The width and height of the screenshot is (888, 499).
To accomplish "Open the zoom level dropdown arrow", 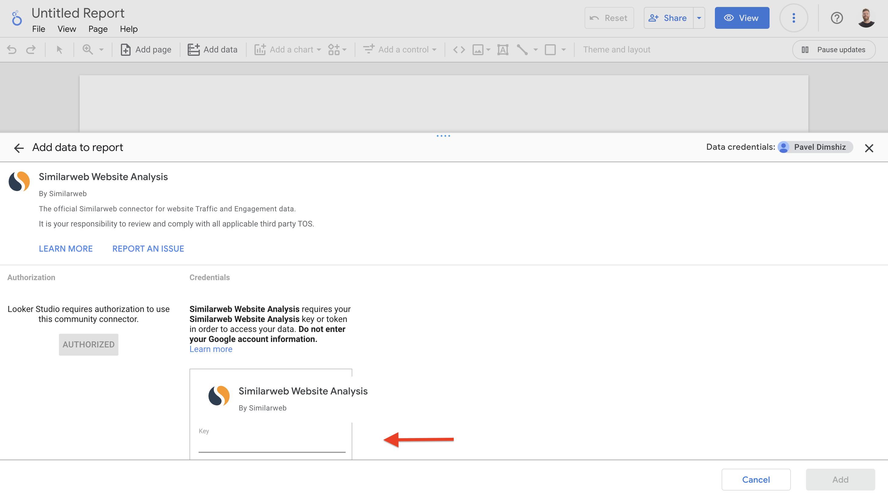I will [101, 49].
